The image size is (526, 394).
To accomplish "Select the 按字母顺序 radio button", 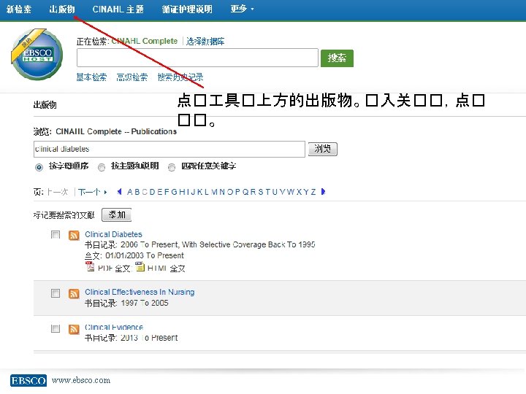I will coord(39,167).
